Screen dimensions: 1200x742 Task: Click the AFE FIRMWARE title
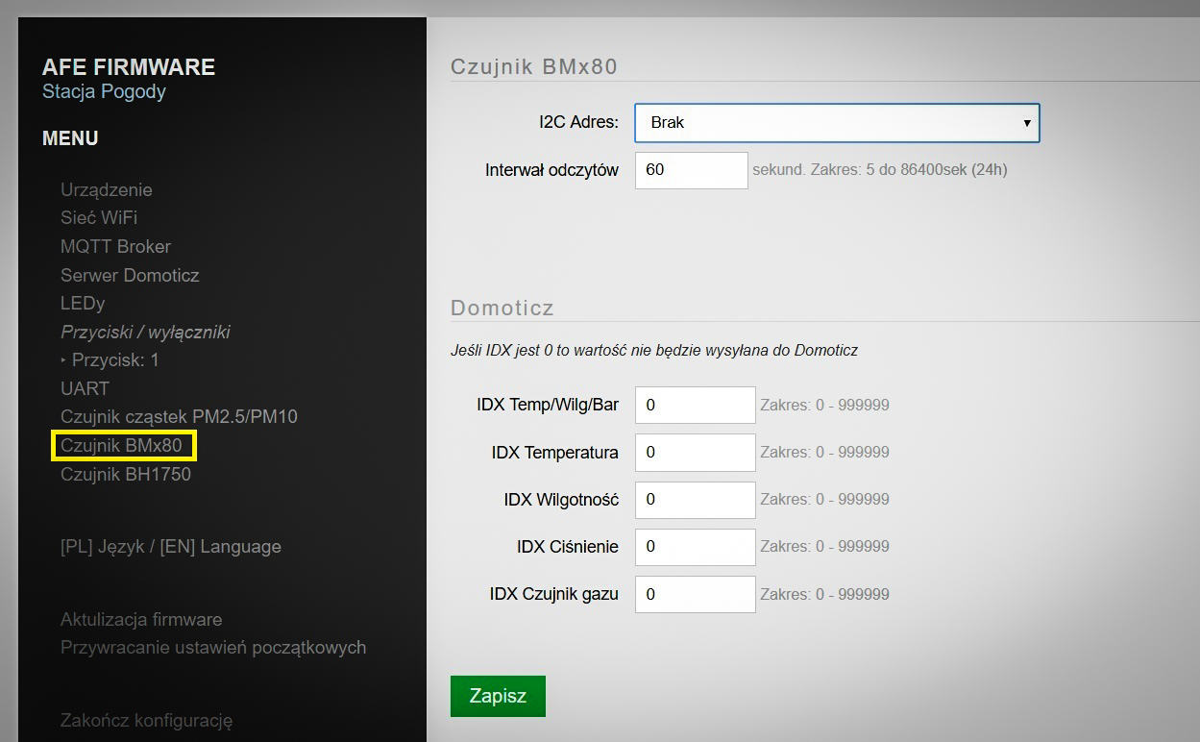(x=129, y=67)
